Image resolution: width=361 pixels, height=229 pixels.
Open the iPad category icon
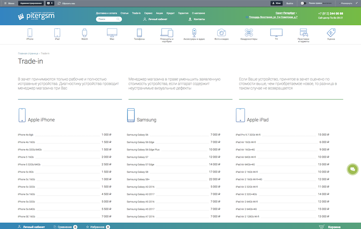pos(57,33)
